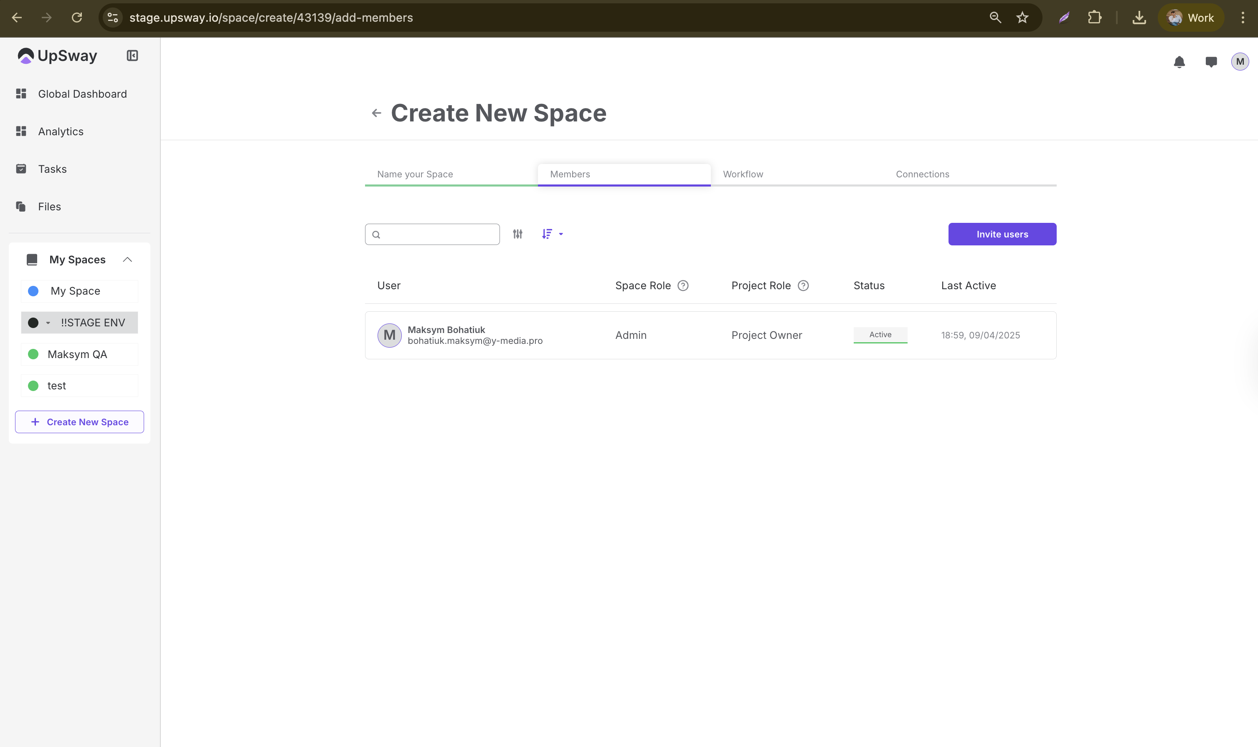Image resolution: width=1258 pixels, height=747 pixels.
Task: Click the Create New Space button
Action: [80, 422]
